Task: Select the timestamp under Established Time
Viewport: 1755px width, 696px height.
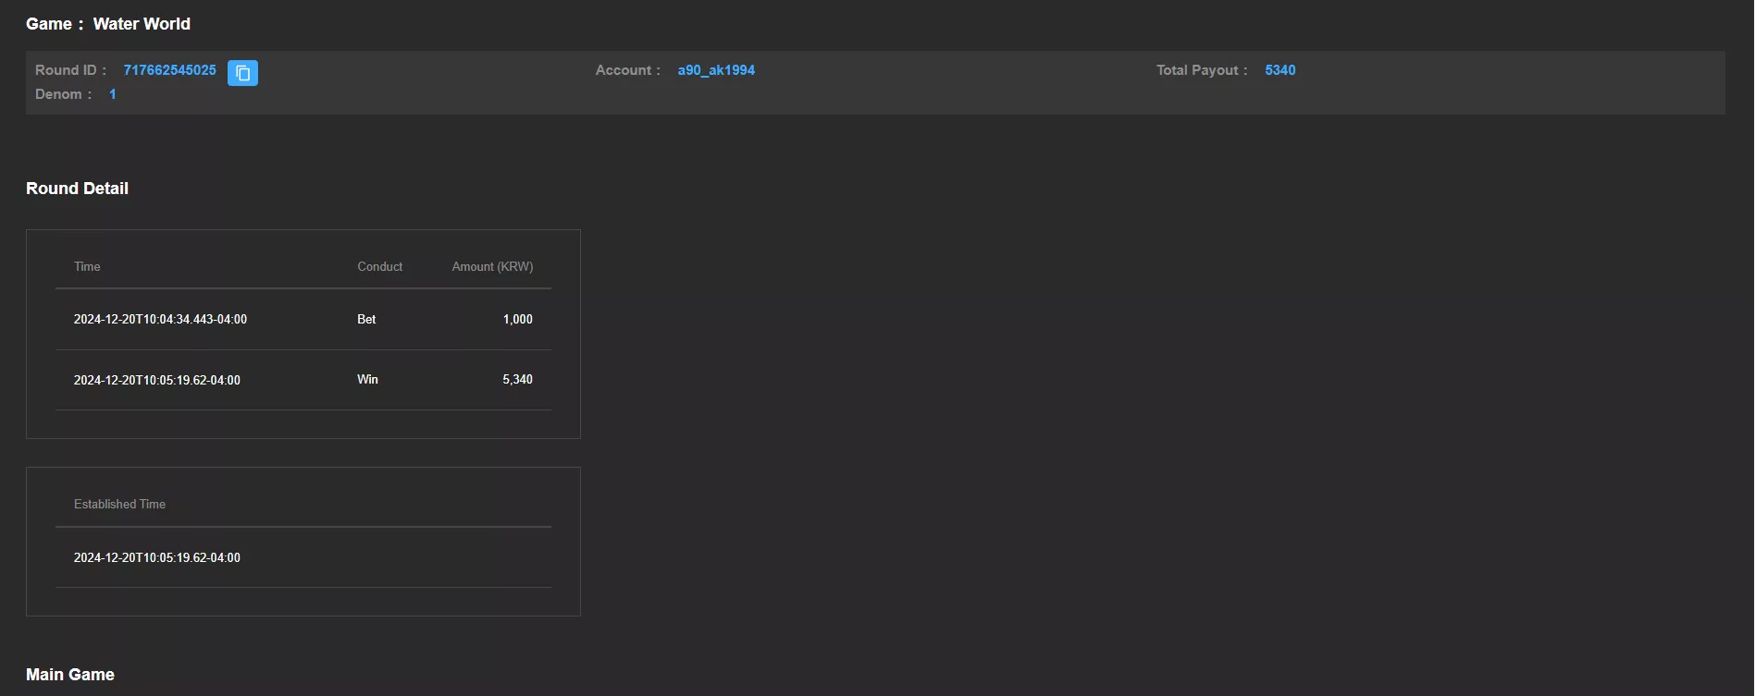Action: [x=157, y=557]
